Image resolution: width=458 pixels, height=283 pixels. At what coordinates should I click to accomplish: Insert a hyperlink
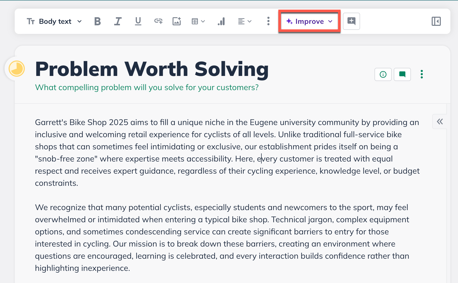pyautogui.click(x=158, y=21)
